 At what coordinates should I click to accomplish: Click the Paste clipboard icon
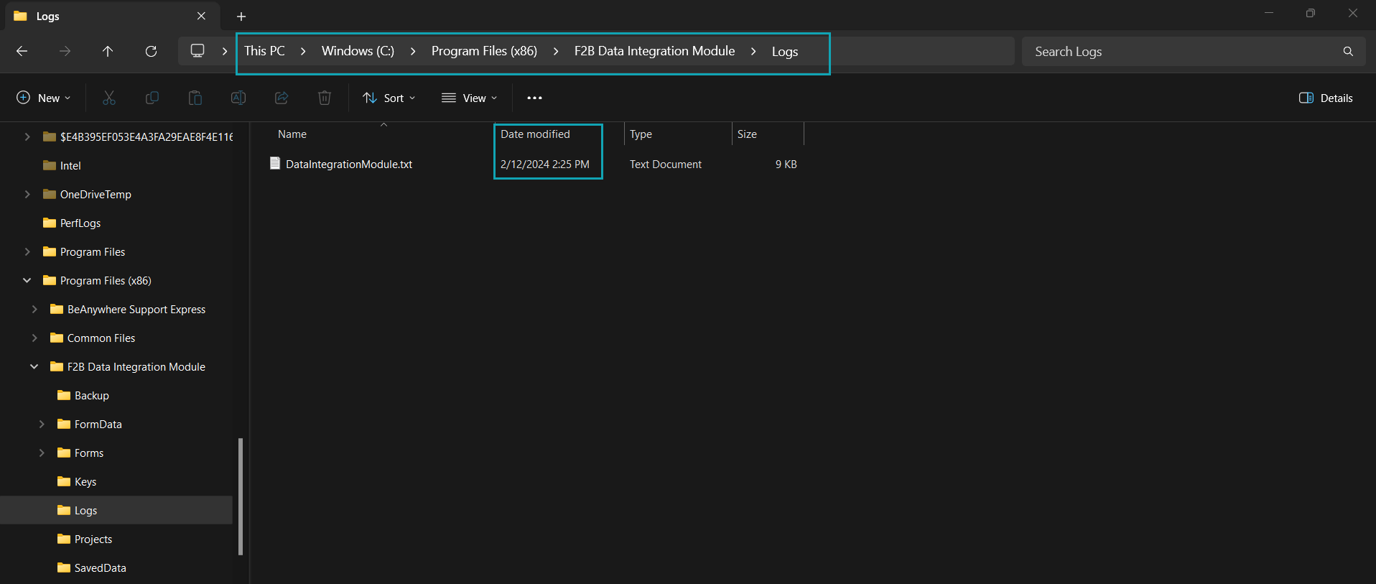point(195,98)
